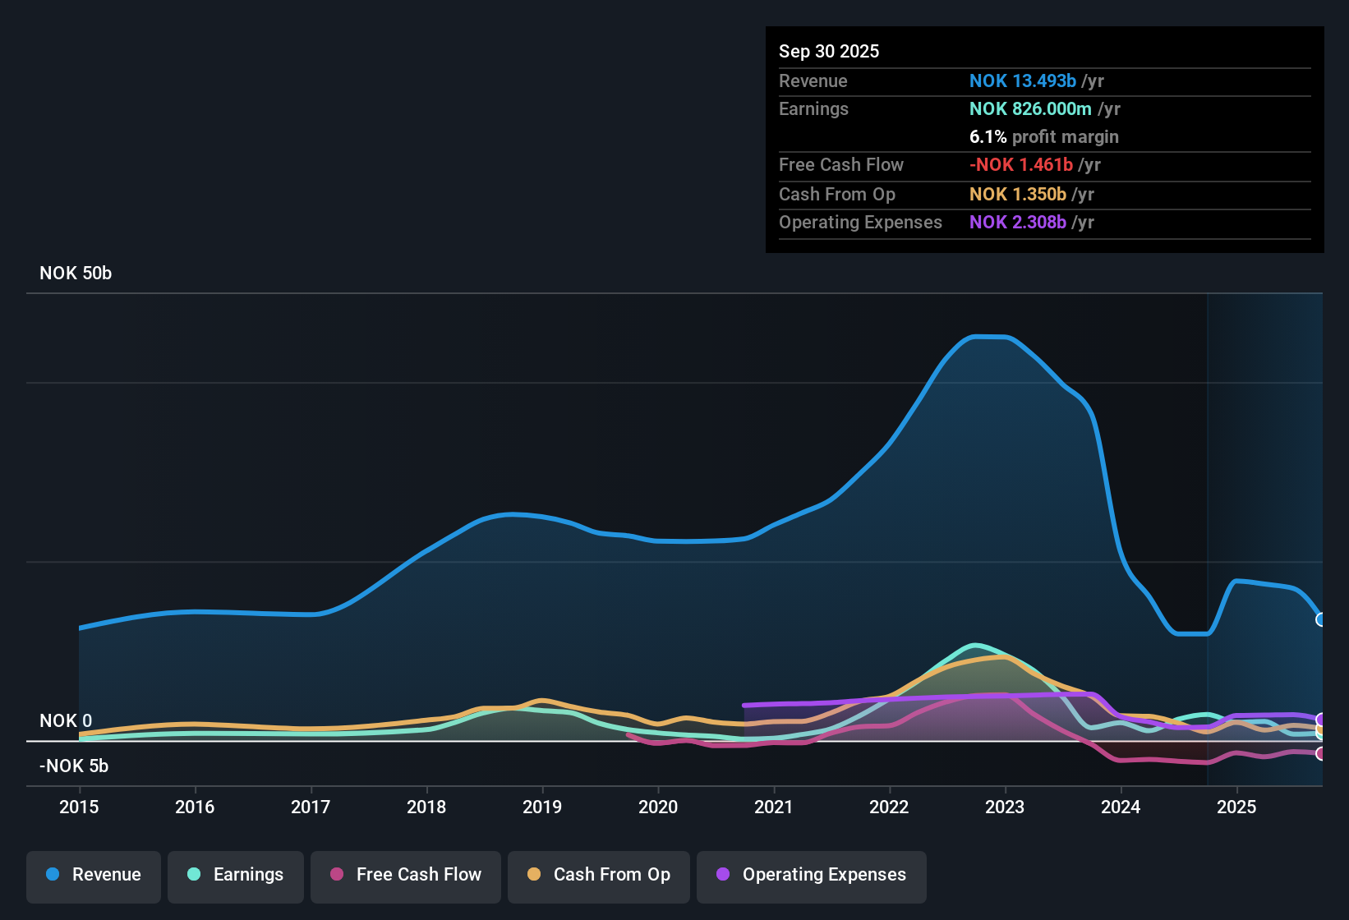Click the Free Cash Flow label in tooltip
This screenshot has width=1349, height=920.
(841, 165)
